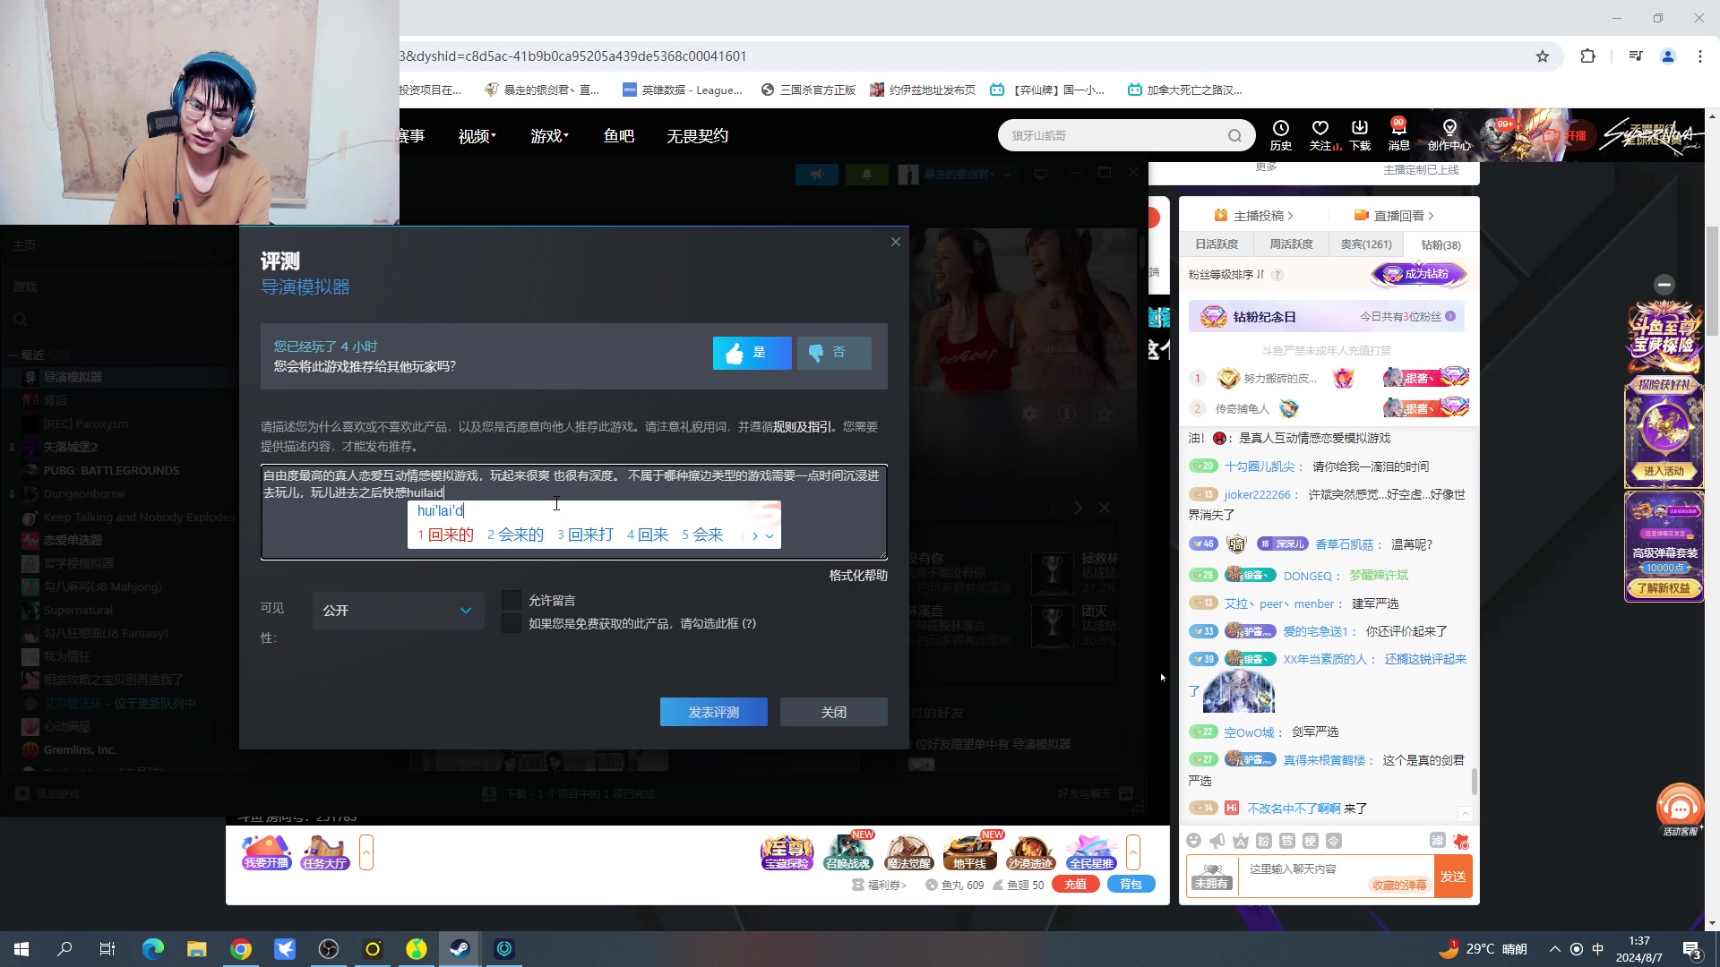Open the 公开 visibility dropdown
This screenshot has height=967, width=1720.
pyautogui.click(x=398, y=610)
